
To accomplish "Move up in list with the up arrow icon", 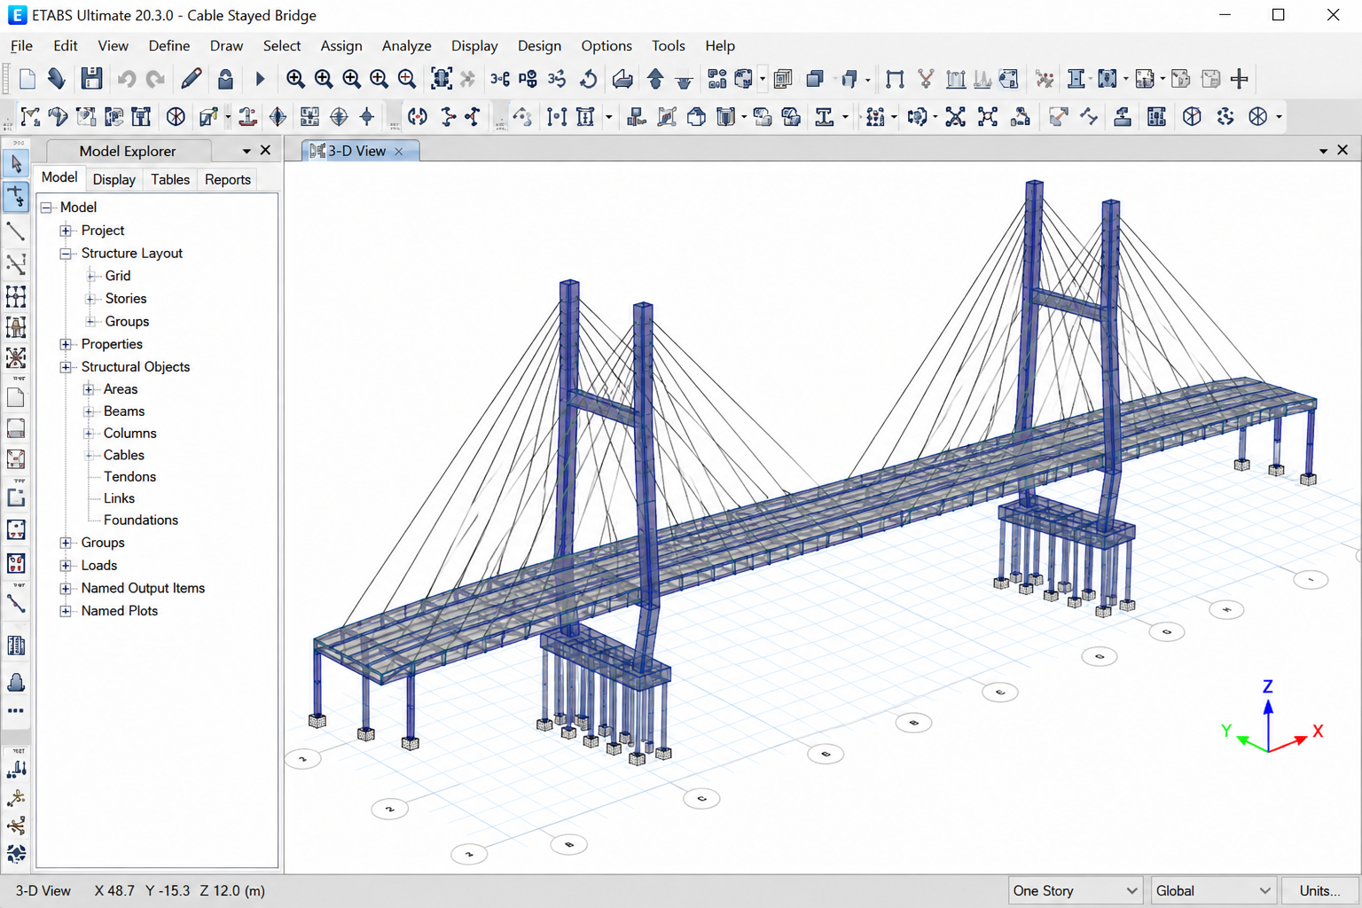I will 655,79.
